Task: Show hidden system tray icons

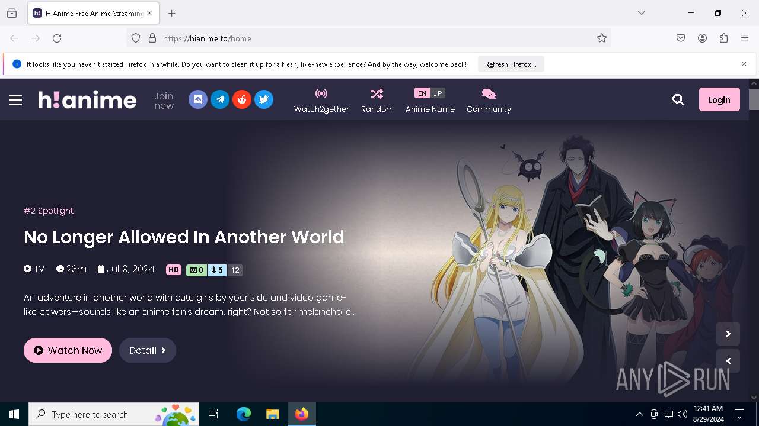Action: (x=639, y=414)
